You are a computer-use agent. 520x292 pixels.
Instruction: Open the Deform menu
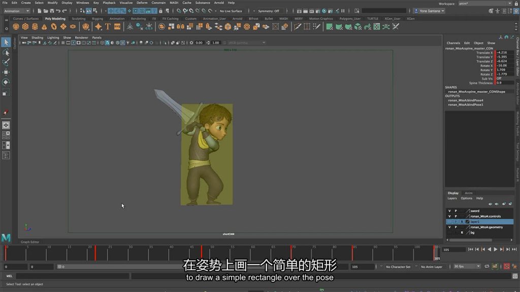(x=142, y=3)
